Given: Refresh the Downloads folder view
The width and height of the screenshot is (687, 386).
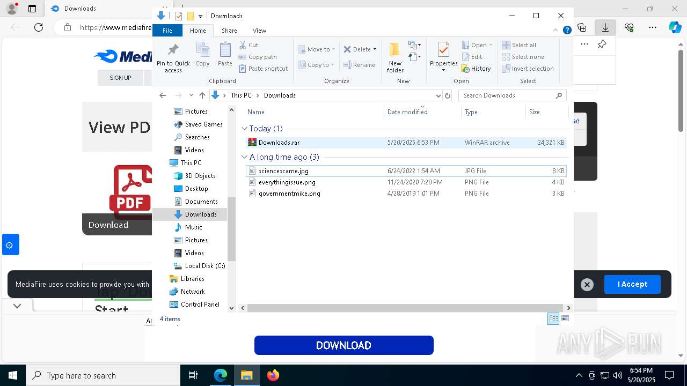Looking at the screenshot, I should [448, 95].
